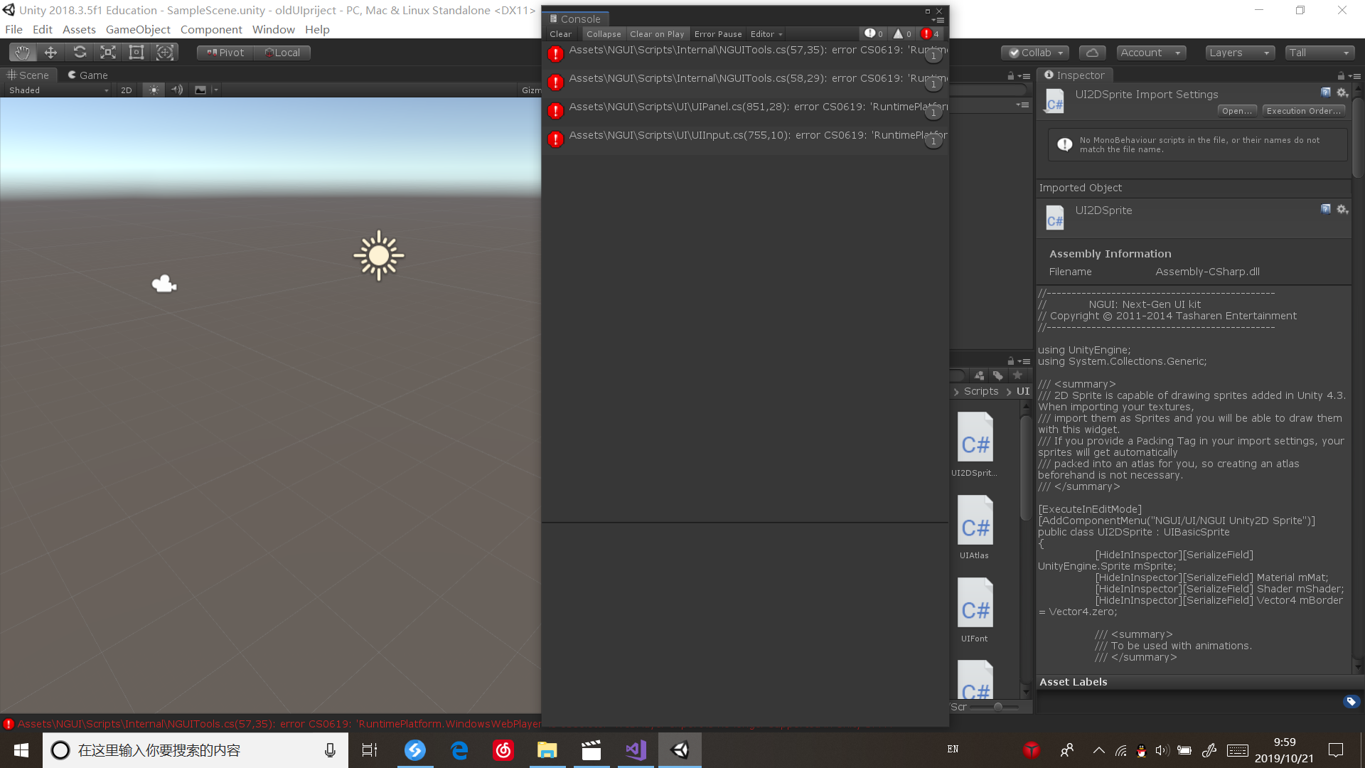Open Console window options menu
The height and width of the screenshot is (768, 1365).
(x=938, y=20)
